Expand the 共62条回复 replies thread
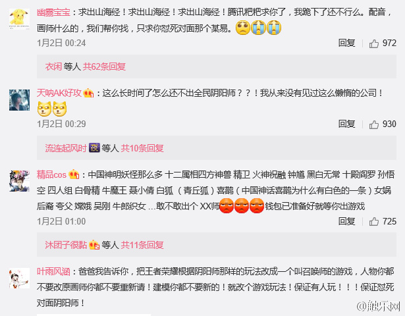The height and width of the screenshot is (316, 405). 104,66
